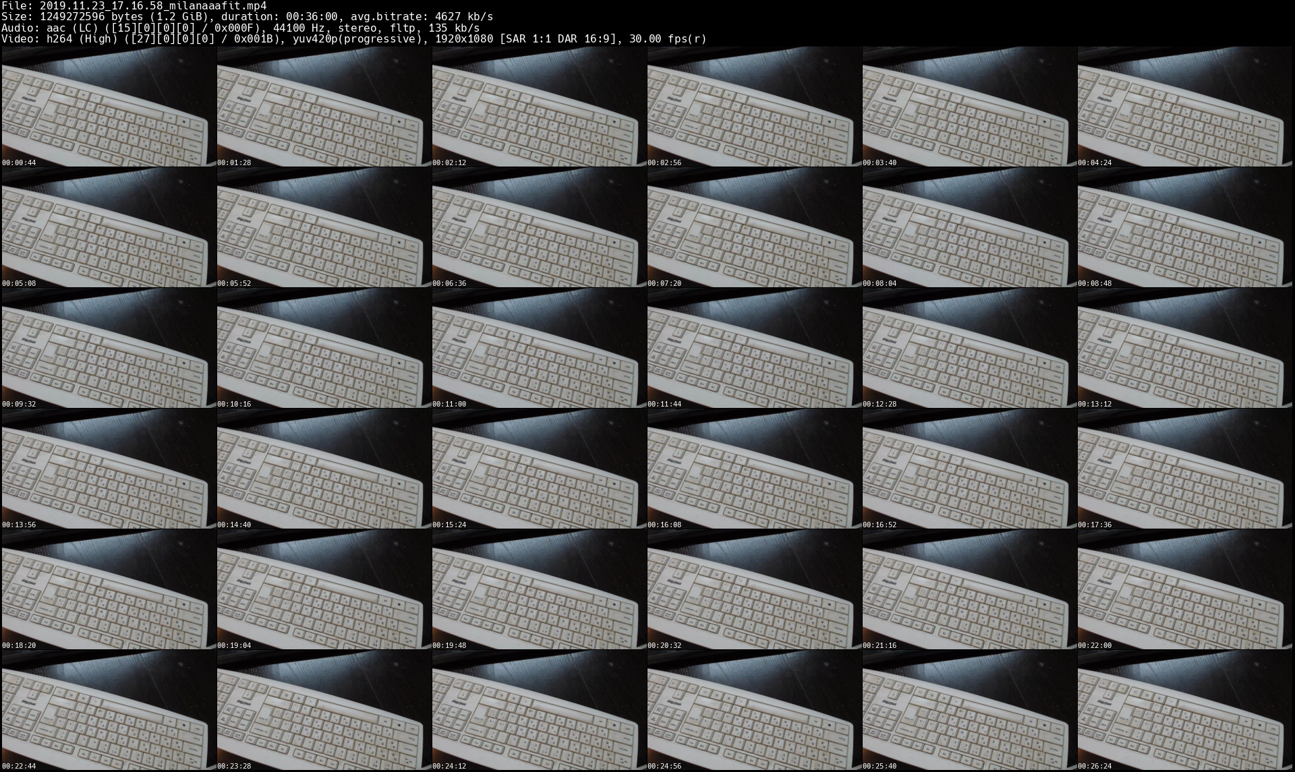1295x772 pixels.
Task: Click the 00:05:08 keyboard frame
Action: click(x=109, y=227)
